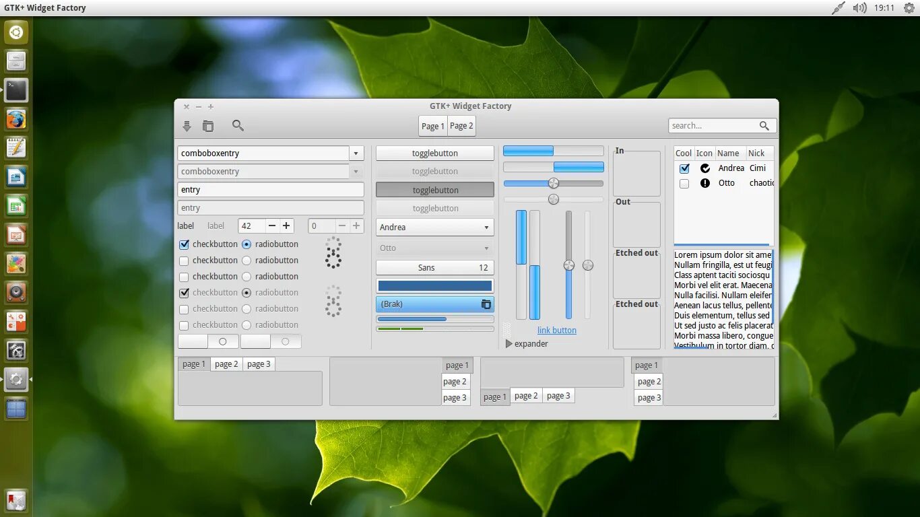
Task: Click the magnifier inside the search box
Action: pyautogui.click(x=764, y=126)
